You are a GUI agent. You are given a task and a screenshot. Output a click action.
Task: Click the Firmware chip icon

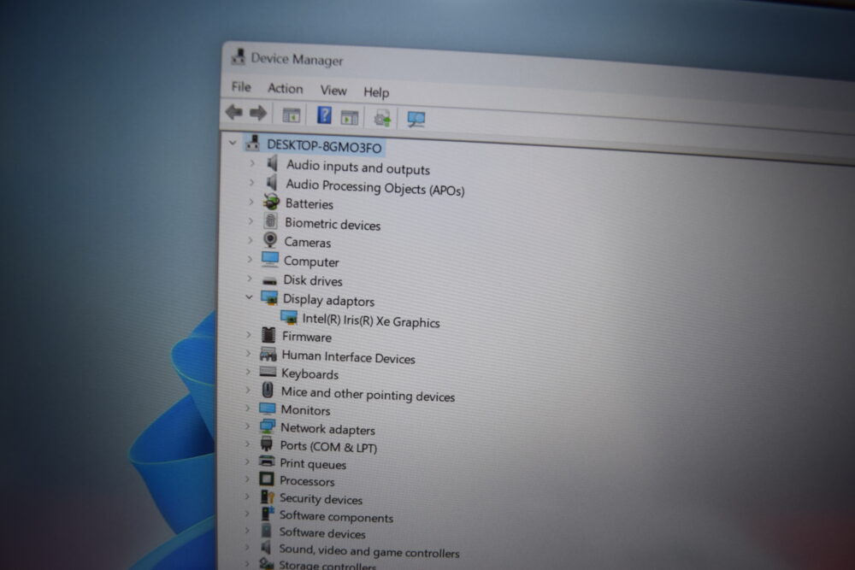coord(268,335)
